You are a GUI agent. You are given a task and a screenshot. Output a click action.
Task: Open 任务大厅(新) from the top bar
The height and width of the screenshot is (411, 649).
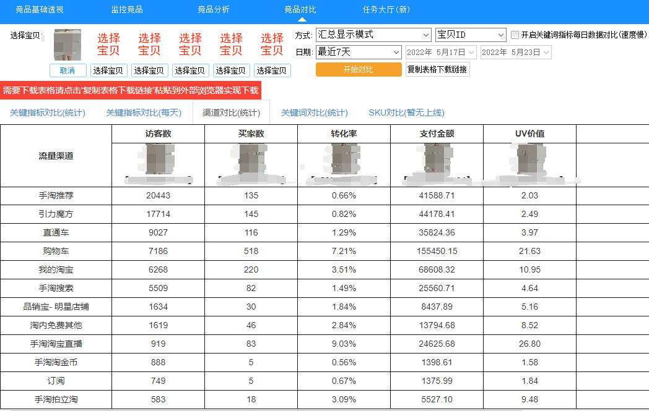coord(386,9)
